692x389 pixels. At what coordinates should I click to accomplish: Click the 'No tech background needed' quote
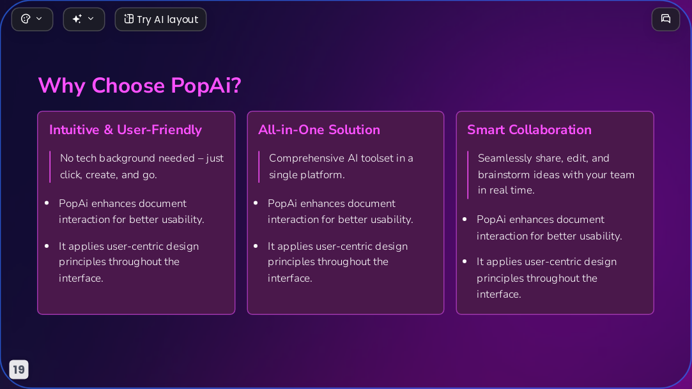(142, 166)
